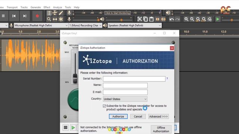Screen dimensions: 239x134
Task: Fit project to width zoom icon
Action: tap(204, 19)
